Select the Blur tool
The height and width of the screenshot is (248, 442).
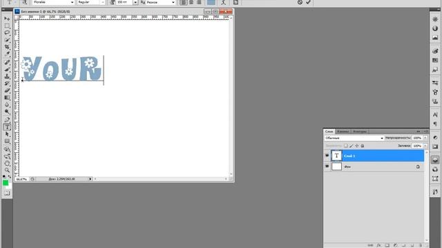click(7, 105)
